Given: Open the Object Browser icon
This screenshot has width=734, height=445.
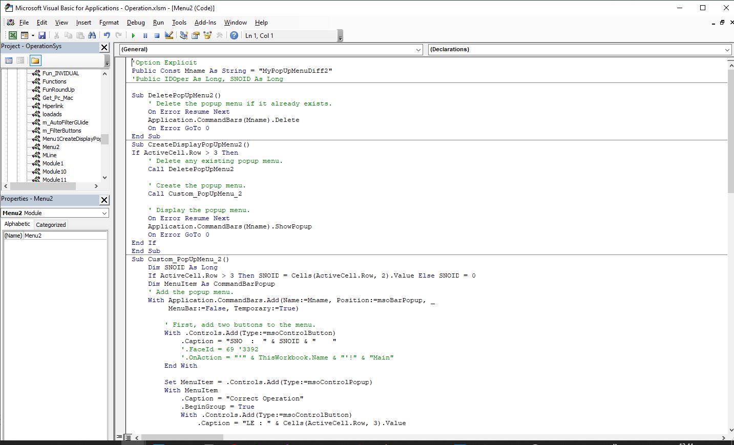Looking at the screenshot, I should [x=207, y=35].
